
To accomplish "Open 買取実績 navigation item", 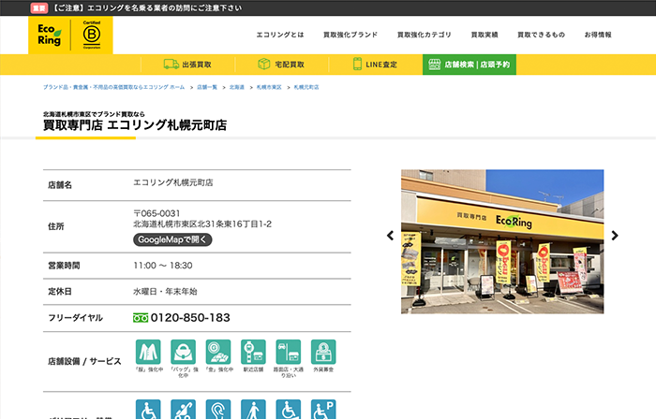I will (x=485, y=35).
